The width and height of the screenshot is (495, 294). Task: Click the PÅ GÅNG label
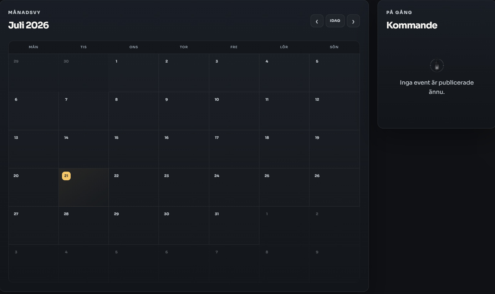[x=399, y=12]
